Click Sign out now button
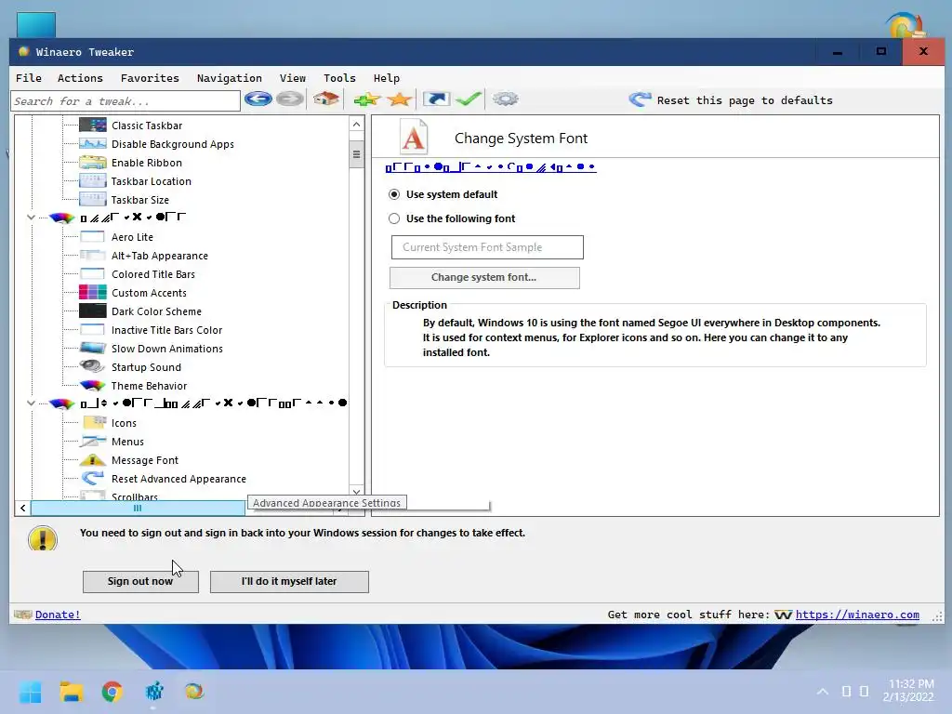 (140, 581)
